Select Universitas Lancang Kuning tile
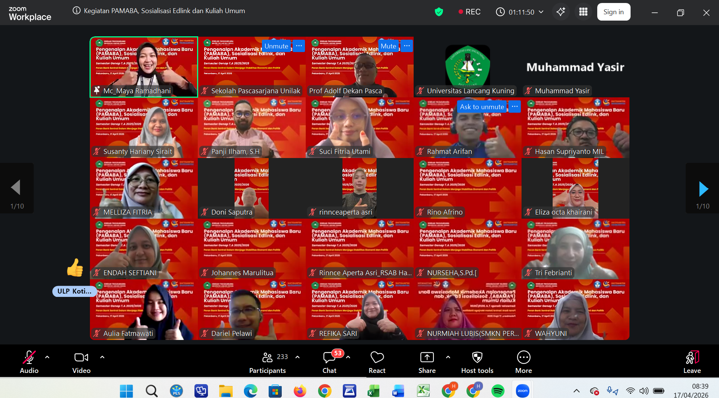719x398 pixels. [468, 67]
